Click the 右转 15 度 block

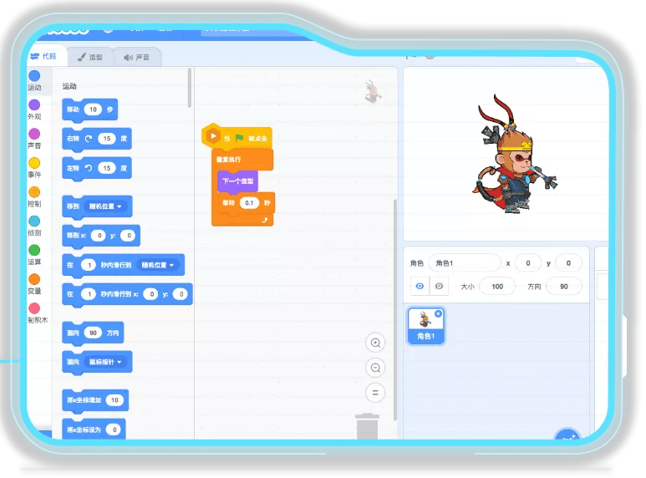coord(97,139)
